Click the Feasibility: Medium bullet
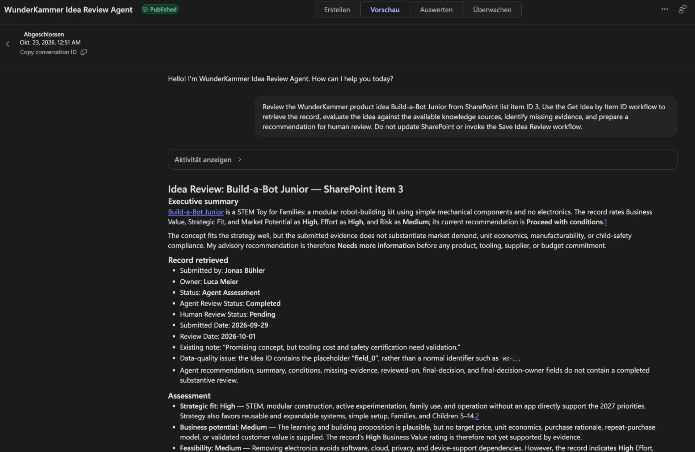Screen dimensions: 695x452 click(x=417, y=448)
